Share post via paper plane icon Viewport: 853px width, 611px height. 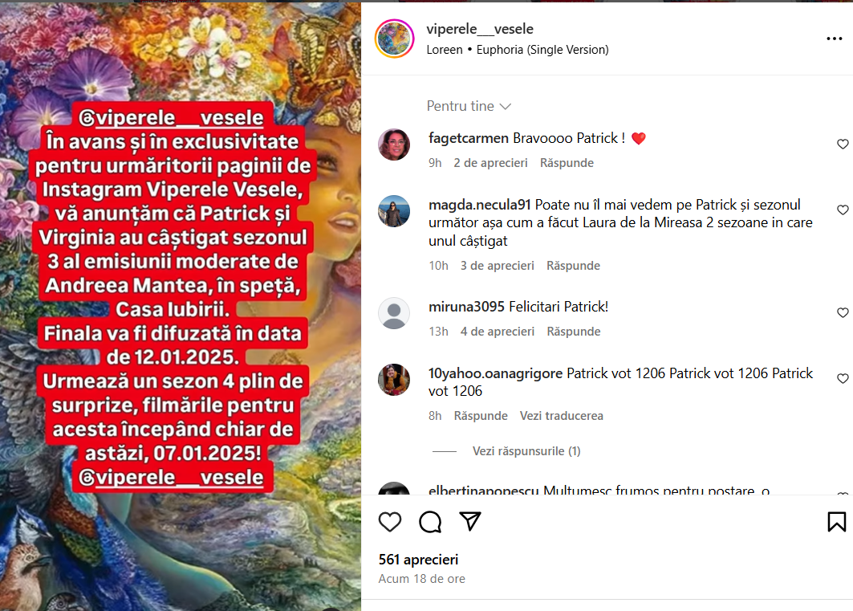pos(470,521)
